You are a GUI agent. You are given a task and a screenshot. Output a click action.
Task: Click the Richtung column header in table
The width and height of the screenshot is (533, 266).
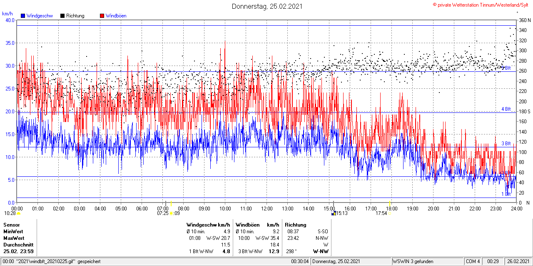click(x=296, y=225)
